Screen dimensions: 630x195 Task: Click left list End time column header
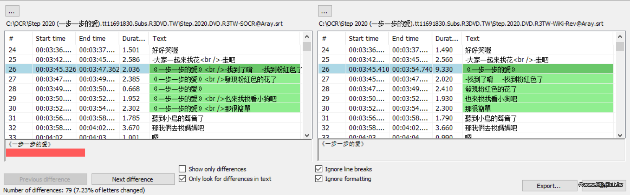tap(92, 39)
